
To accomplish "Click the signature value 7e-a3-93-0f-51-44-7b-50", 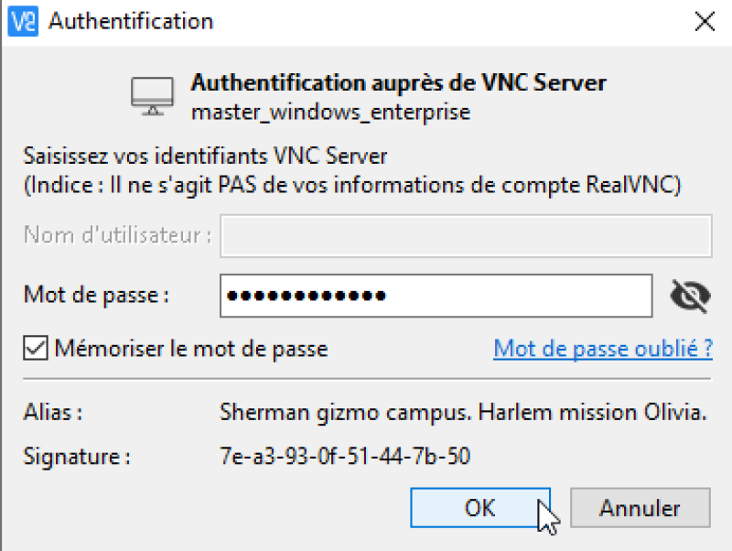I will tap(345, 456).
